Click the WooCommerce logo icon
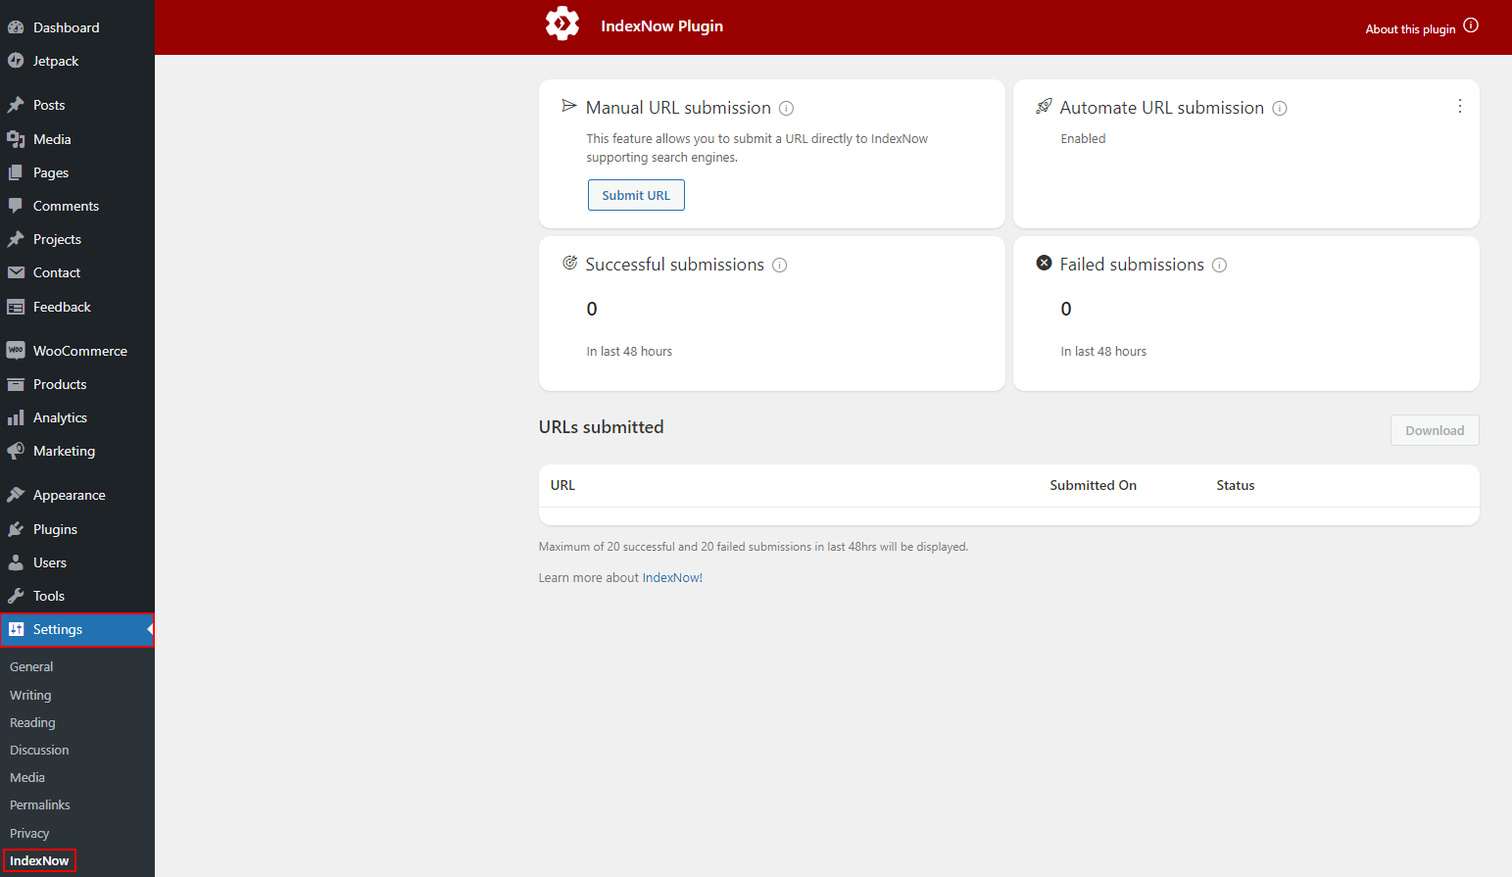The image size is (1512, 877). [x=16, y=351]
